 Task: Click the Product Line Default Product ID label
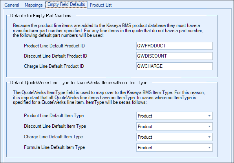(x=54, y=46)
